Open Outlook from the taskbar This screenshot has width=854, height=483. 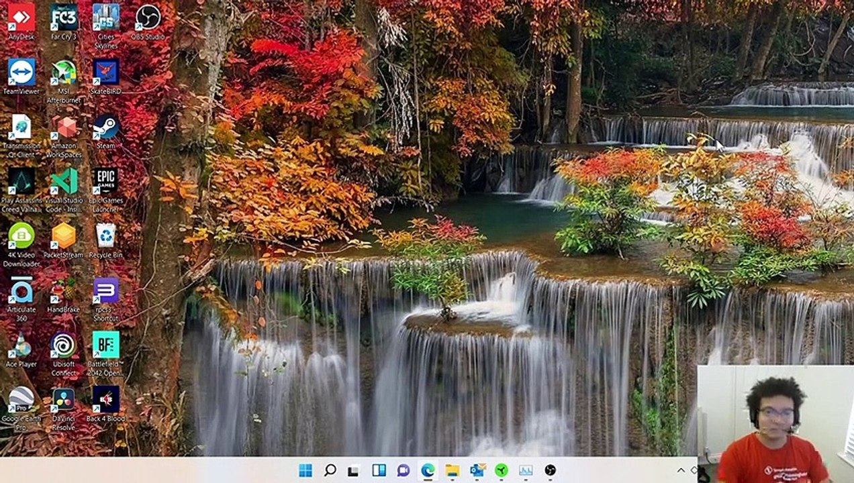coord(477,470)
